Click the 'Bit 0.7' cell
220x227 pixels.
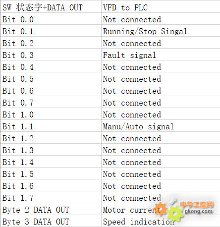click(x=51, y=102)
